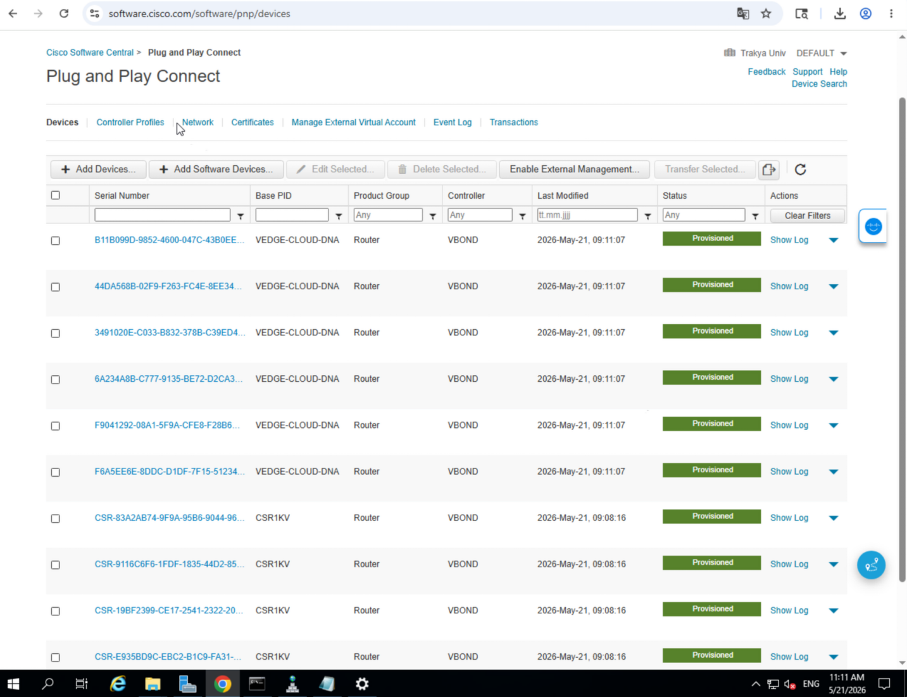Screen dimensions: 907x697
Task: Select device F6A5EE6E-8DDC-D1DF checkbox
Action: coord(56,472)
